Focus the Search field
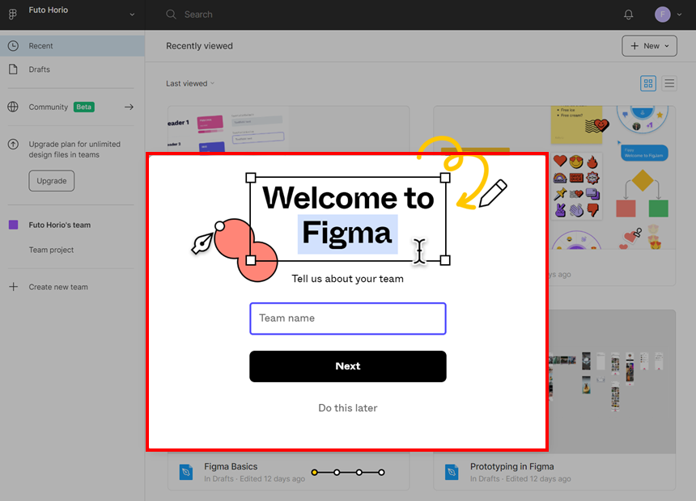This screenshot has height=501, width=696. (x=198, y=15)
